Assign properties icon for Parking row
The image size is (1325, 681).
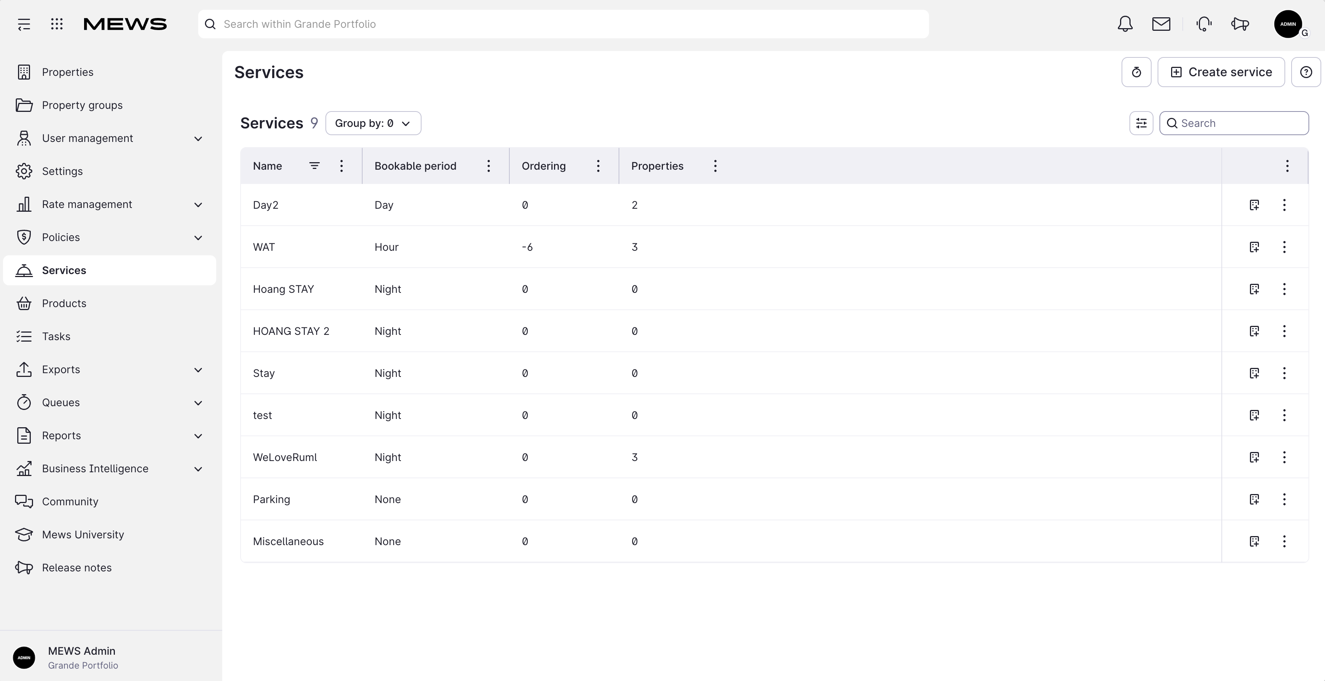1254,499
